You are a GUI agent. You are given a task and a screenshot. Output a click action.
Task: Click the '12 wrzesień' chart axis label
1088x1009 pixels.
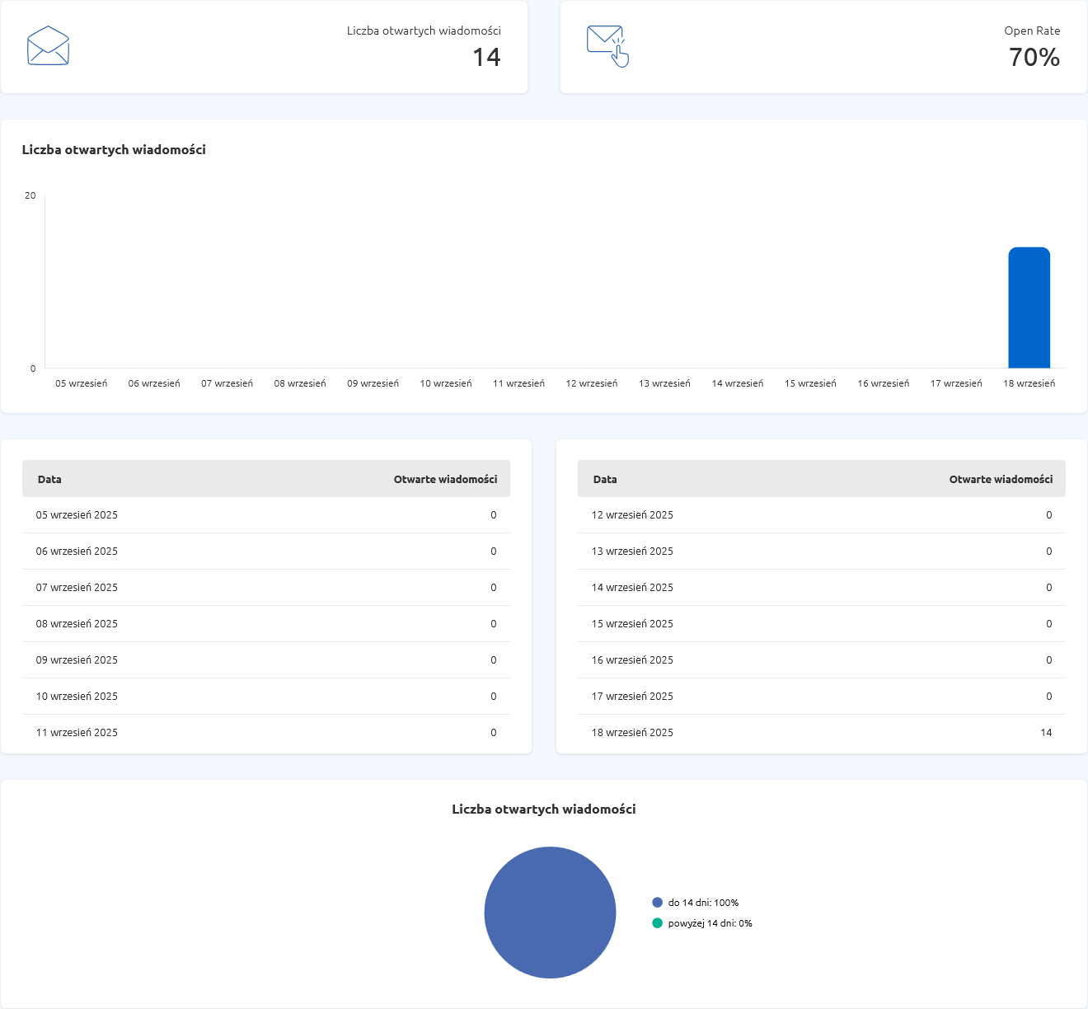591,383
